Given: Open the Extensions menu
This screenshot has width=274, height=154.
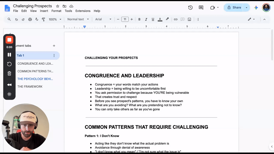Looking at the screenshot, I should [83, 11].
